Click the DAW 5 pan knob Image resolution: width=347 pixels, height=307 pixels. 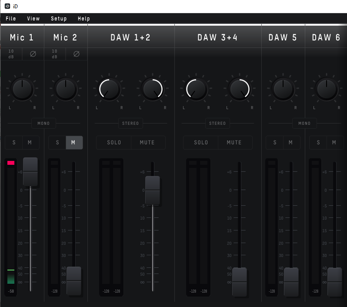[x=283, y=89]
